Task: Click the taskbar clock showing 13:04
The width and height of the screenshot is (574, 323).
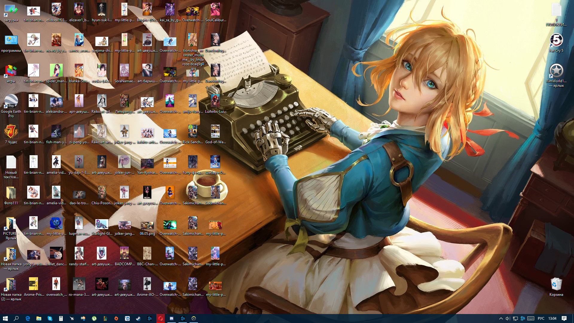Action: (x=552, y=319)
